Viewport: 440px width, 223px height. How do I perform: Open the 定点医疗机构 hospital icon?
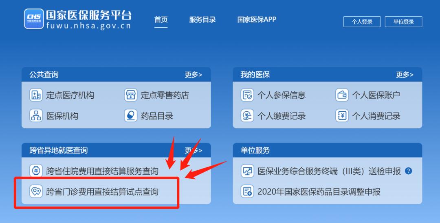pos(36,95)
